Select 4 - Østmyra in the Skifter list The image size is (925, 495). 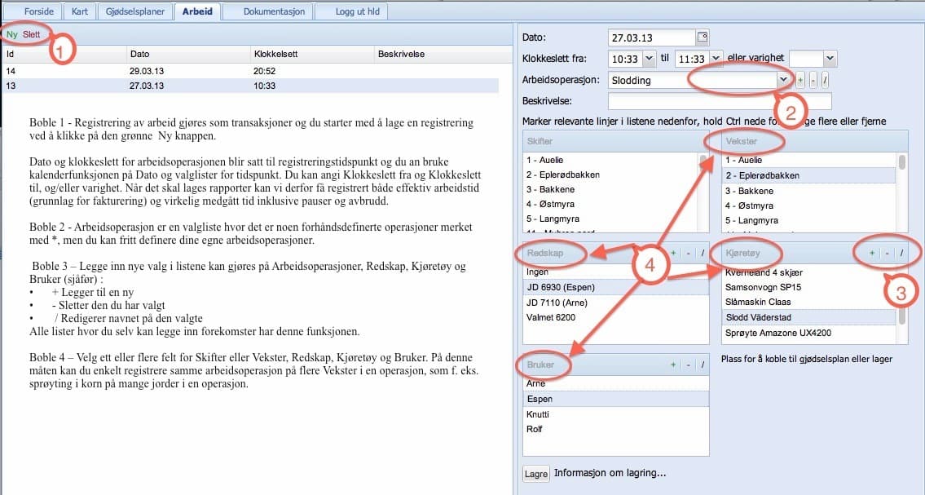[611, 204]
